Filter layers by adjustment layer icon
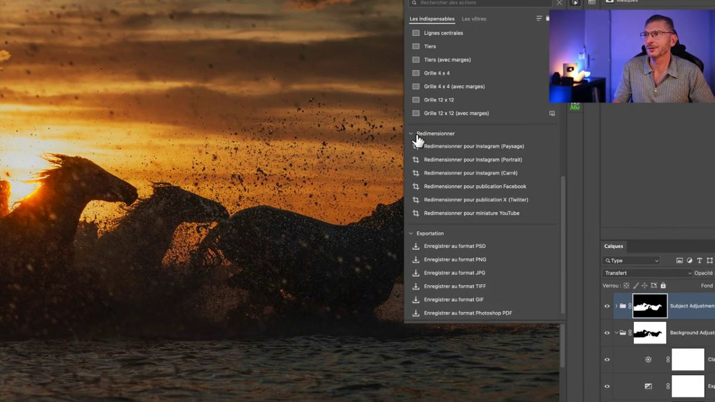This screenshot has height=402, width=715. pos(689,261)
